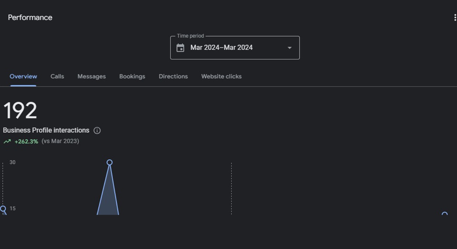
Task: Click the rightmost chart data point
Action: click(x=444, y=214)
